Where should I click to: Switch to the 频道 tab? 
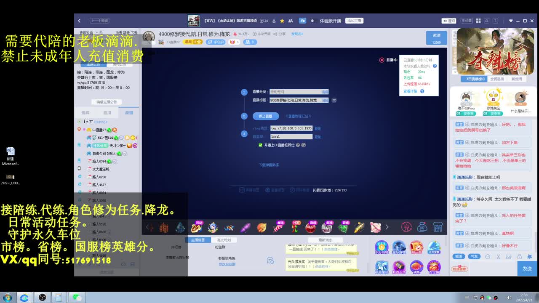tap(129, 113)
